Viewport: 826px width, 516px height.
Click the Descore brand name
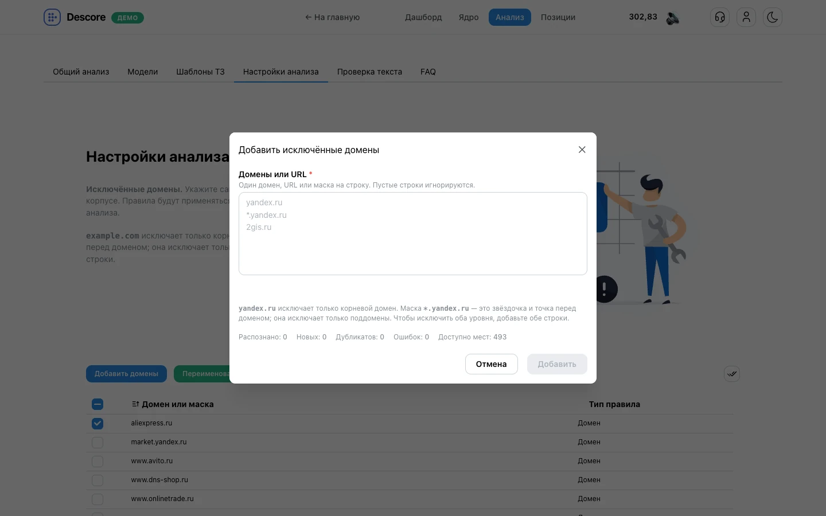click(x=86, y=17)
